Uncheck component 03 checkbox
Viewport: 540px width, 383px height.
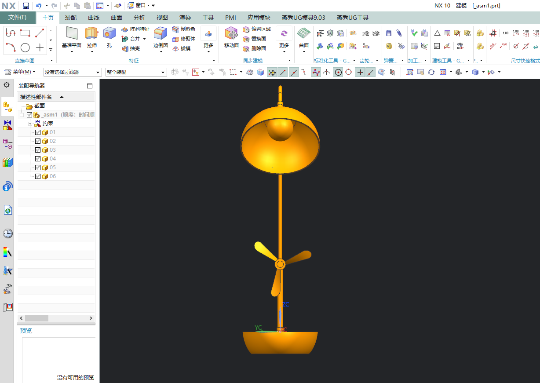[x=38, y=150]
